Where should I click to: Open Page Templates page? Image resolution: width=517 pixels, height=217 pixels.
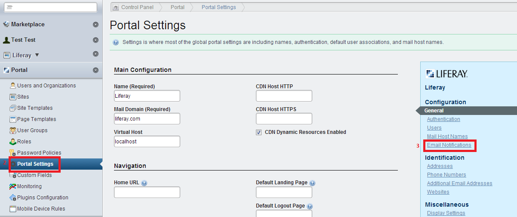point(37,119)
